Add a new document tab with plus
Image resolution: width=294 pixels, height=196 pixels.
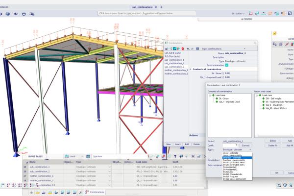pos(161,7)
